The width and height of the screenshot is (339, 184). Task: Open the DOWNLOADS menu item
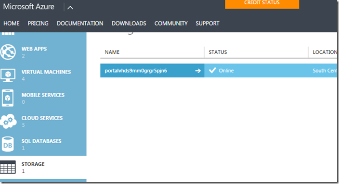coord(129,23)
